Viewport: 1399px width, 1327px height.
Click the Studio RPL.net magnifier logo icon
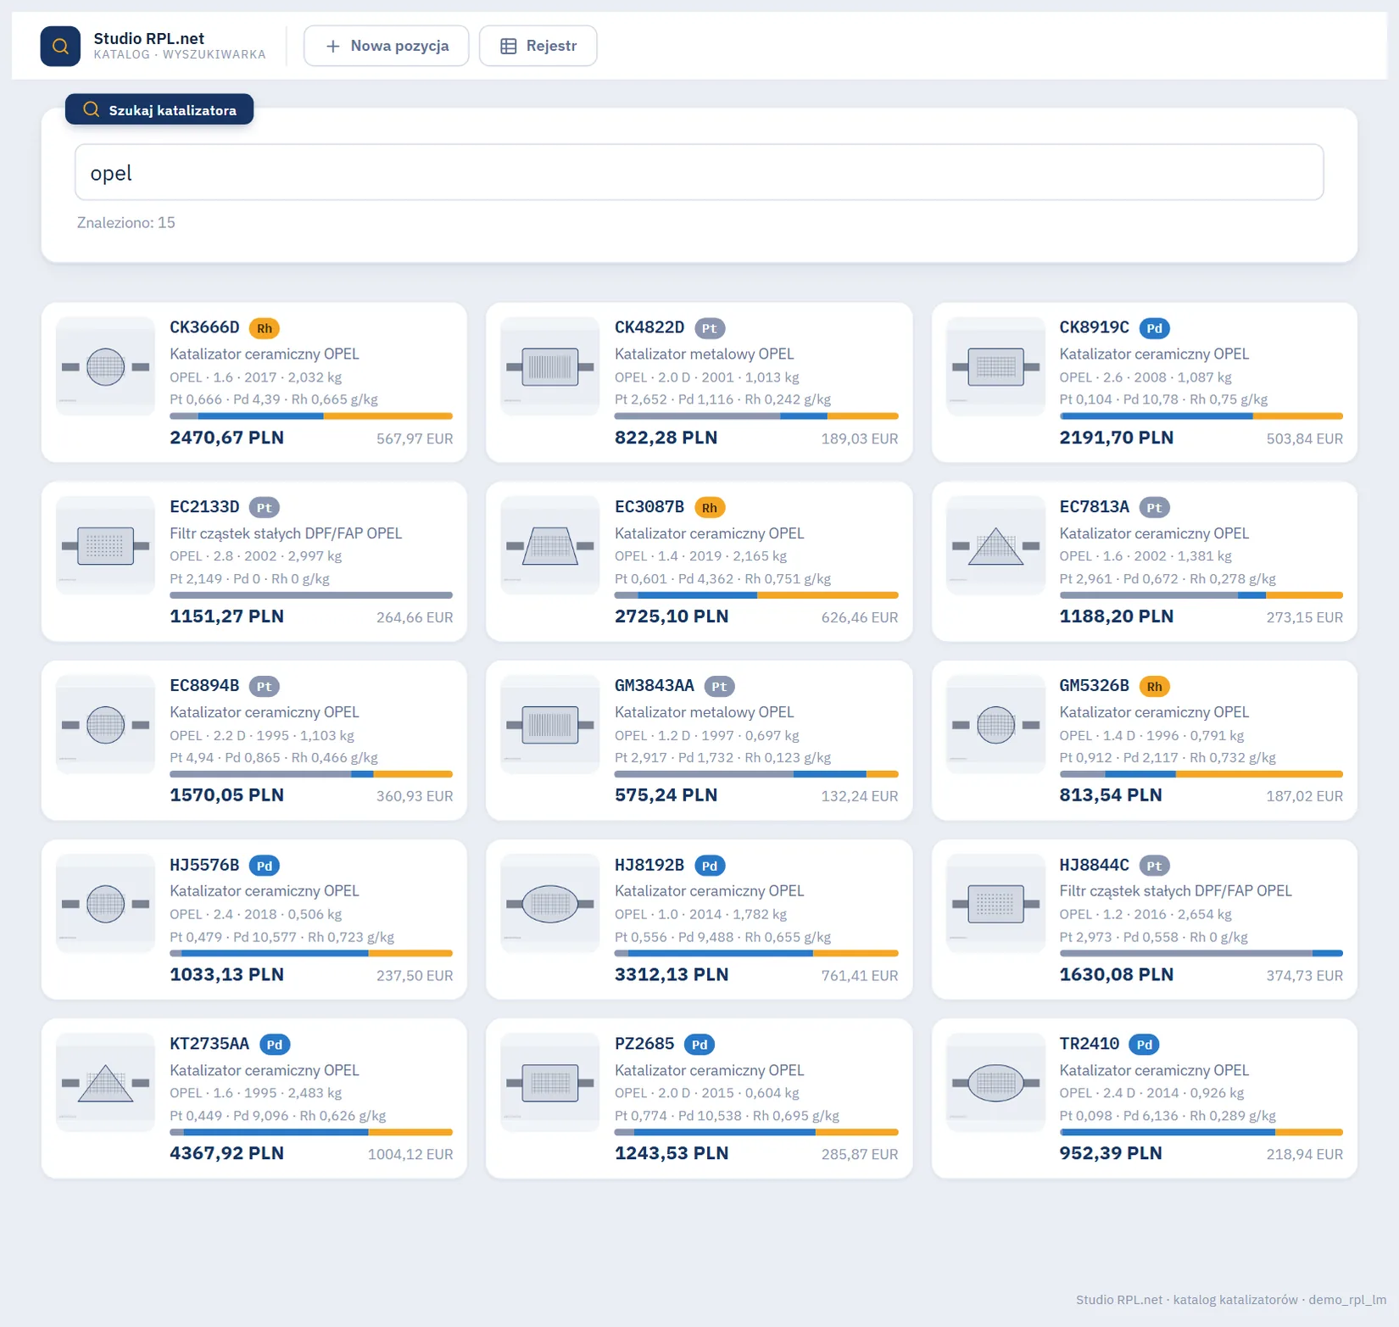tap(60, 46)
